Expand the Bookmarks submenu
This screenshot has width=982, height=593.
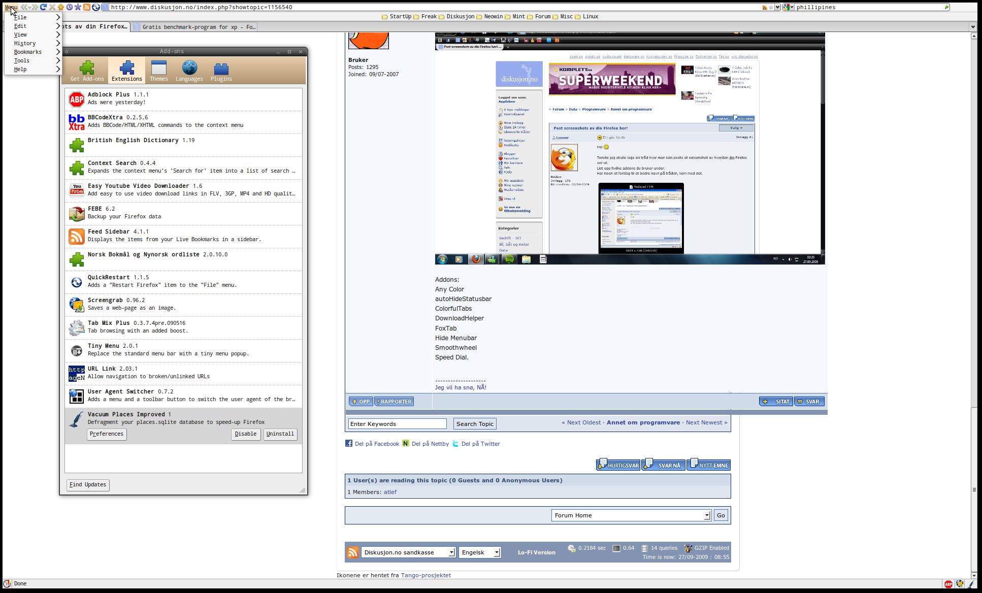(x=34, y=52)
